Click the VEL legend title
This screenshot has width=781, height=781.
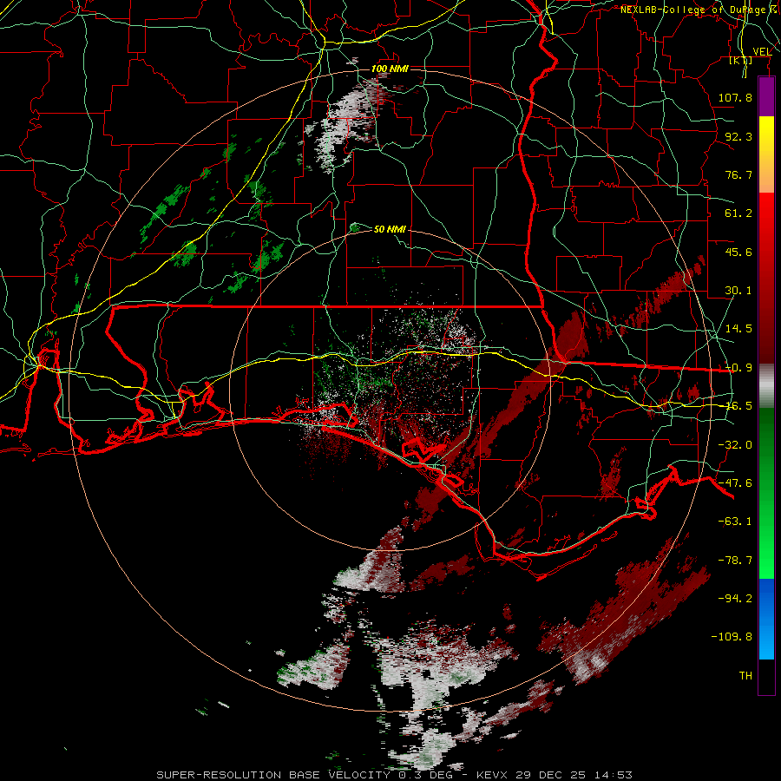(x=762, y=52)
